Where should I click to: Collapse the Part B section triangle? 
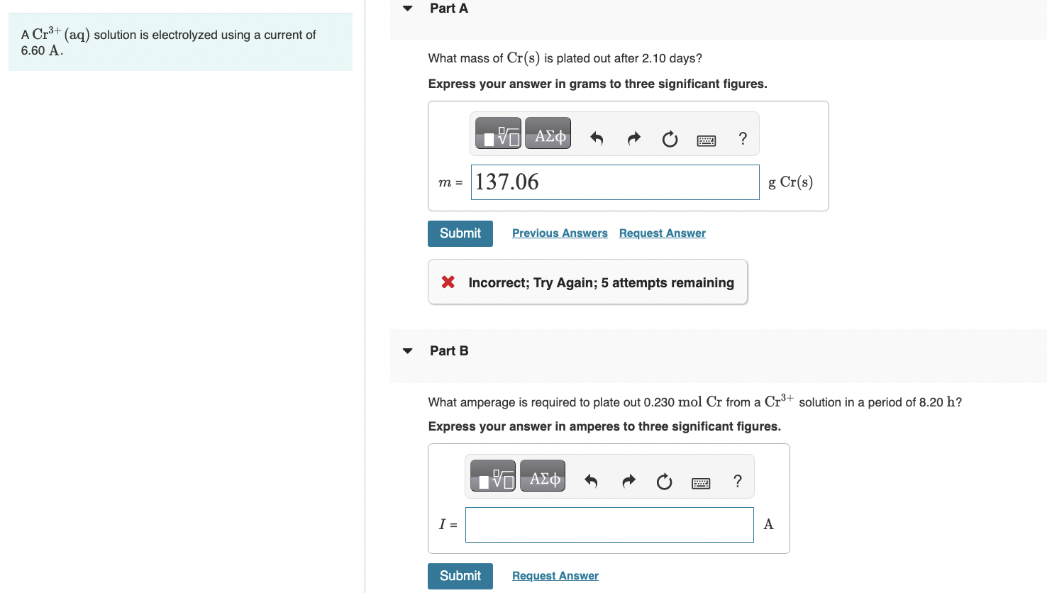click(408, 350)
